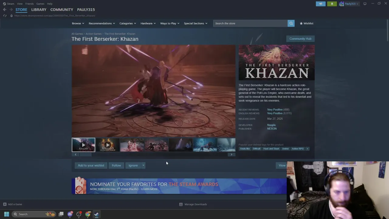Open Google Chrome from the taskbar

[88, 214]
